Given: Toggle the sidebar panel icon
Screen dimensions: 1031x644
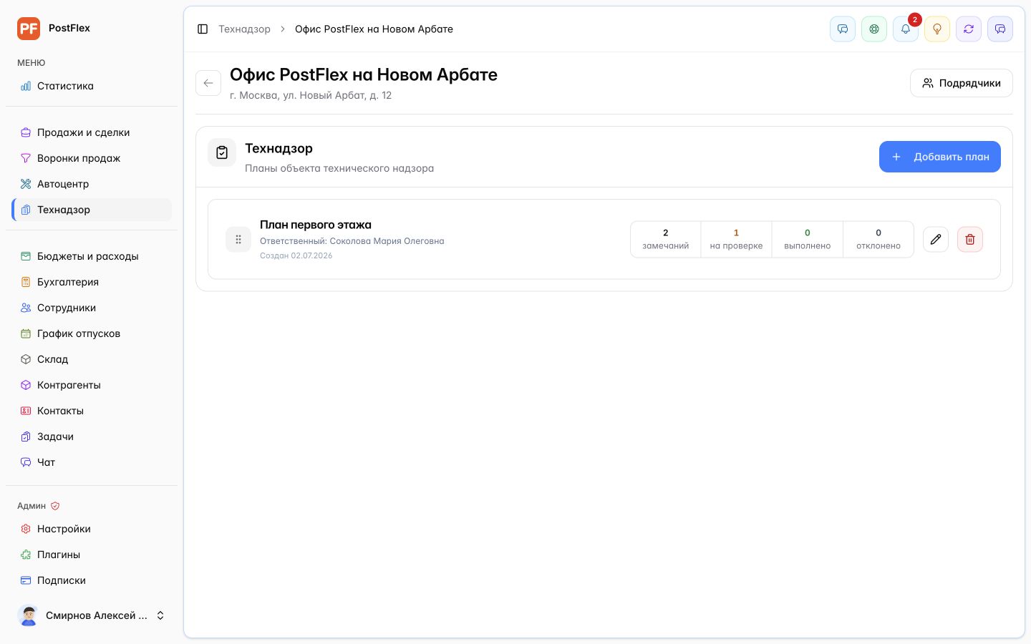Looking at the screenshot, I should point(203,29).
